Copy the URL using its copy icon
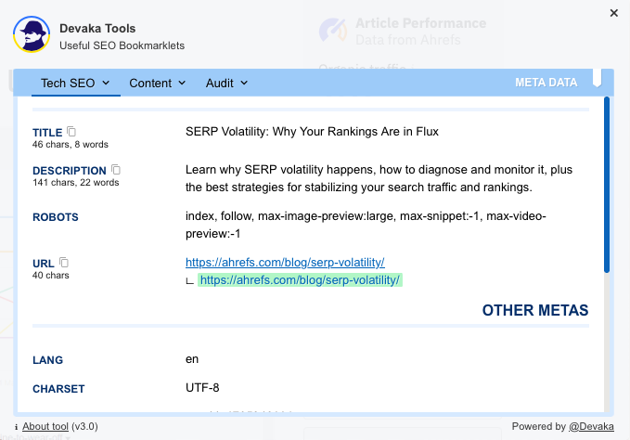This screenshot has height=440, width=630. click(64, 263)
